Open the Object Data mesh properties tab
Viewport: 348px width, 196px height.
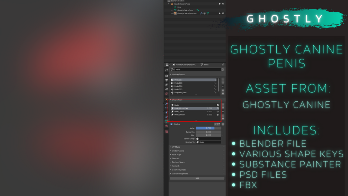(x=167, y=121)
